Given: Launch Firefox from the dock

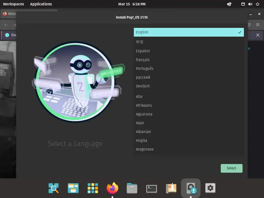Looking at the screenshot, I should 112,188.
